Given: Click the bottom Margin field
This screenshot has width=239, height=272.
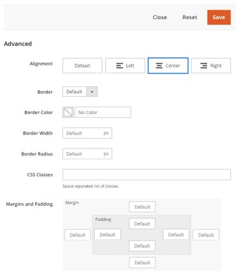Looking at the screenshot, I should click(x=142, y=262).
